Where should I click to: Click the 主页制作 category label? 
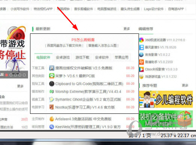point(38,119)
